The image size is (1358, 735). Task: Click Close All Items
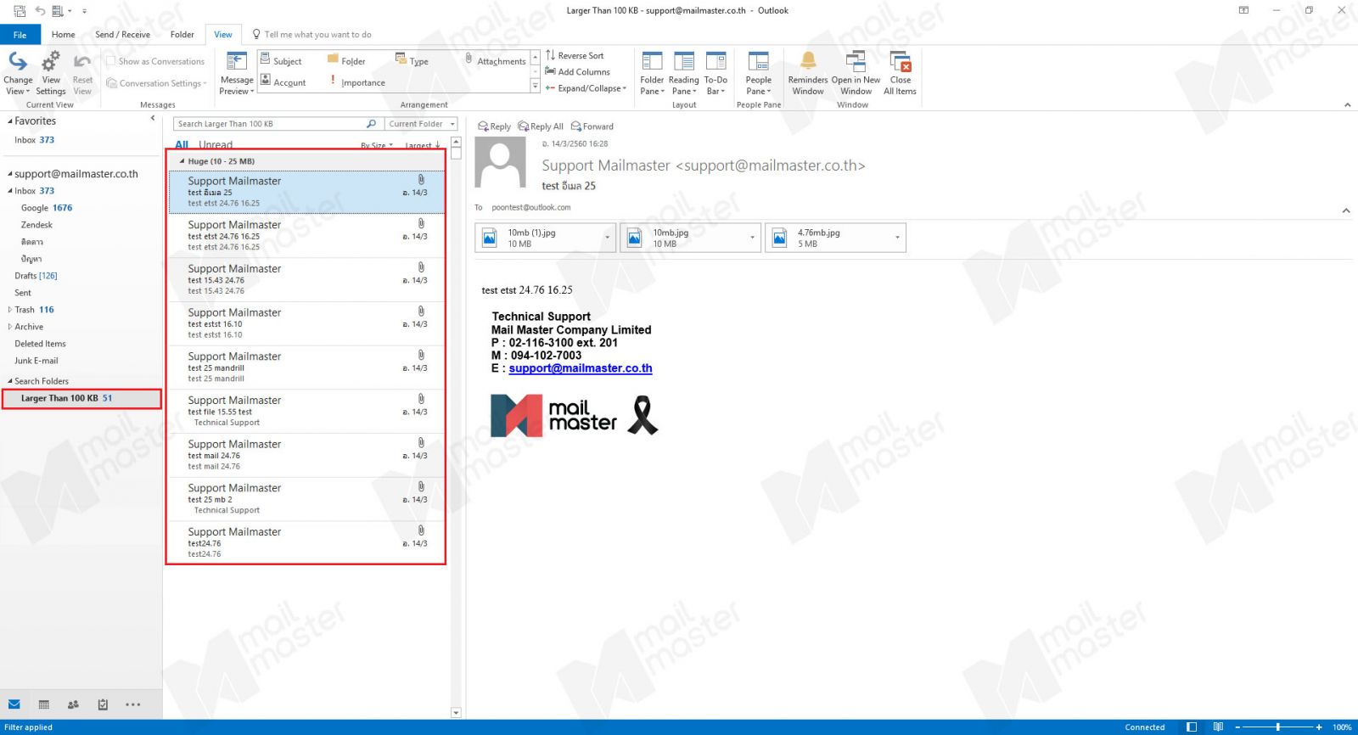point(900,73)
